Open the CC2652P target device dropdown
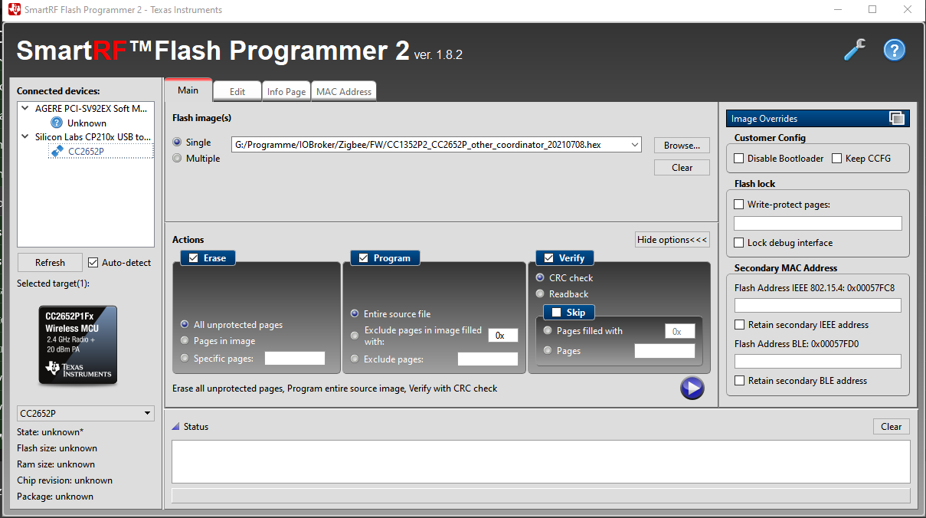 point(148,414)
